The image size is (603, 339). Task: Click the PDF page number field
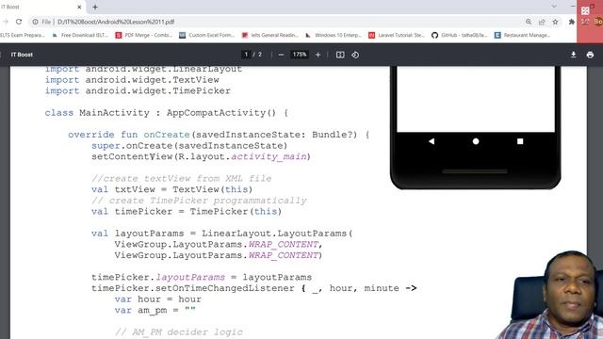pos(246,55)
